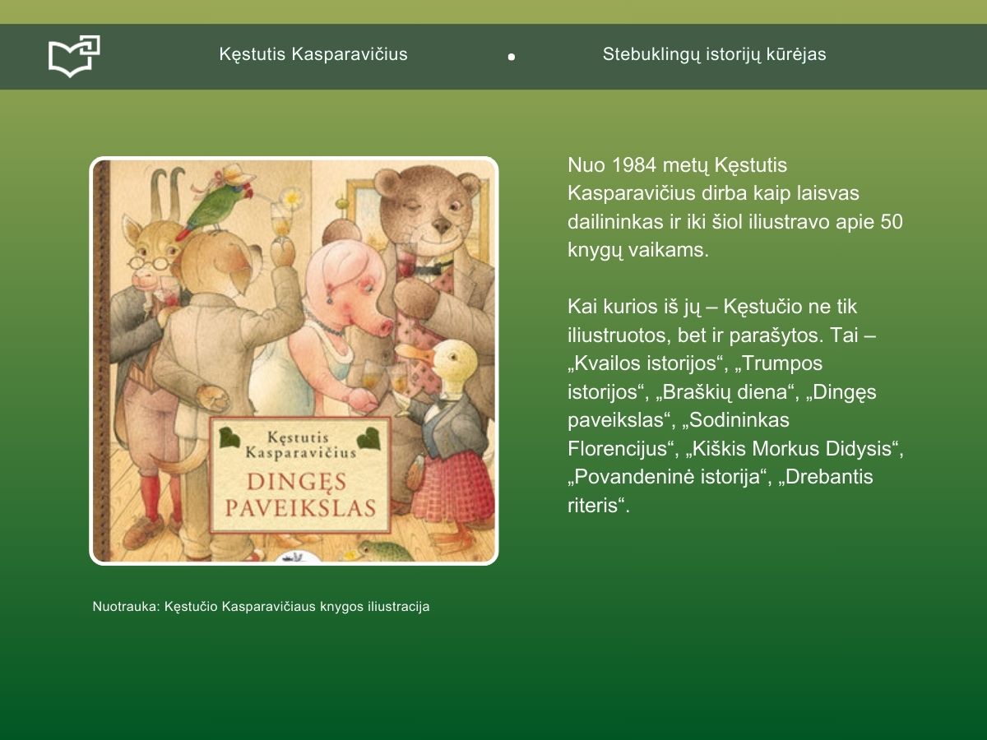Click the left ivy leaf on cover label
Viewport: 987px width, 740px height.
coord(229,437)
